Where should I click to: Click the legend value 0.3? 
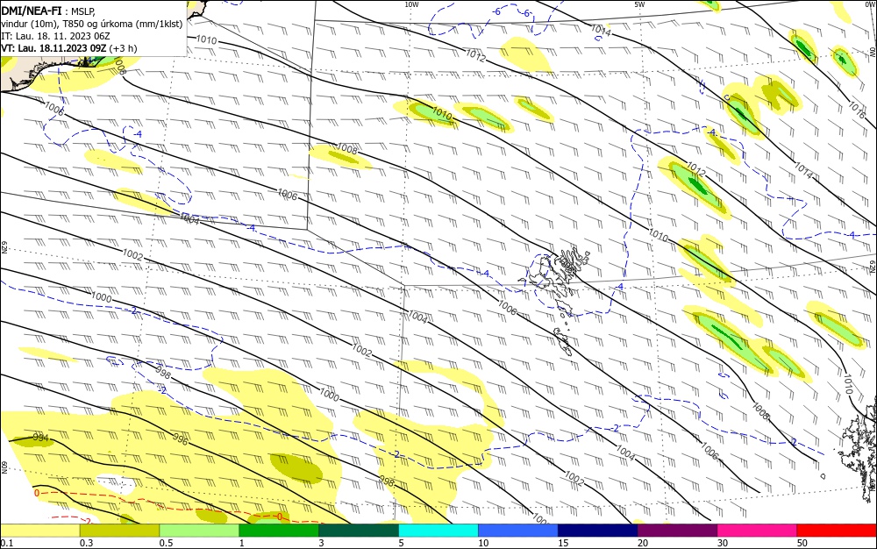[x=87, y=543]
